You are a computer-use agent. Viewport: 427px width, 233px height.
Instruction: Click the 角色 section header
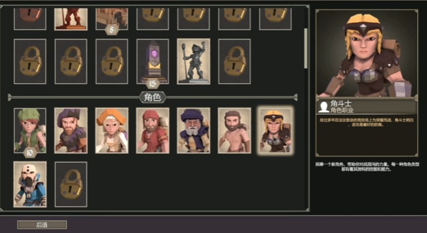[x=153, y=98]
